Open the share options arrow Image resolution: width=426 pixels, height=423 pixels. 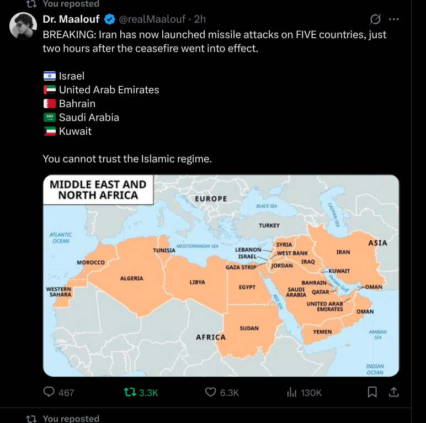(394, 392)
